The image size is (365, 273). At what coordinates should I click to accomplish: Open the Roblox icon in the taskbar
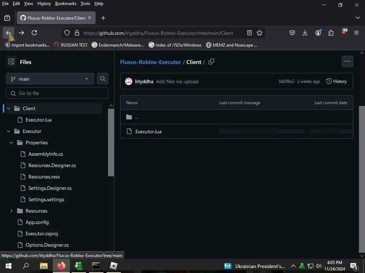click(x=113, y=266)
